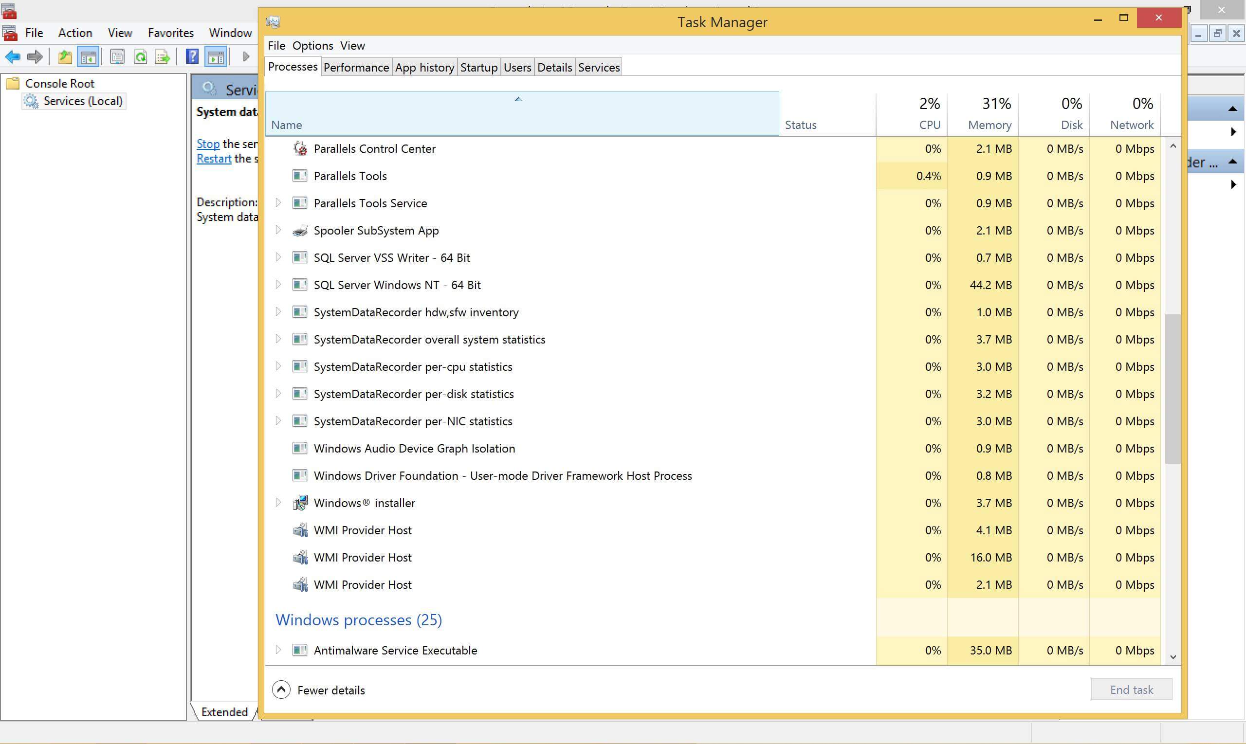Click the Forward arrow in the console toolbar
This screenshot has height=744, width=1246.
pyautogui.click(x=35, y=56)
